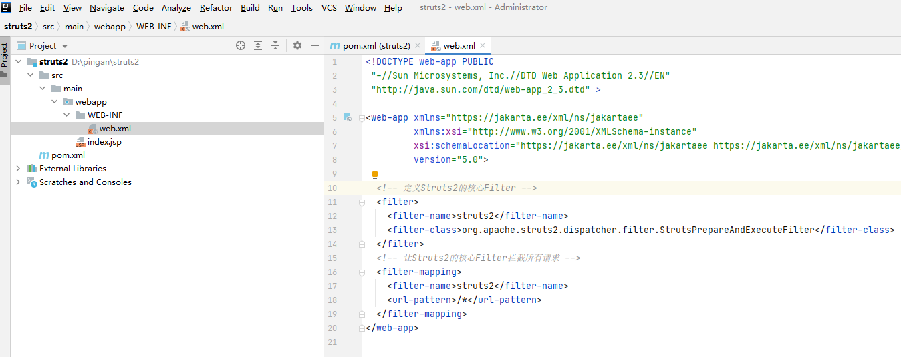
Task: Open Project panel settings gear
Action: (x=297, y=45)
